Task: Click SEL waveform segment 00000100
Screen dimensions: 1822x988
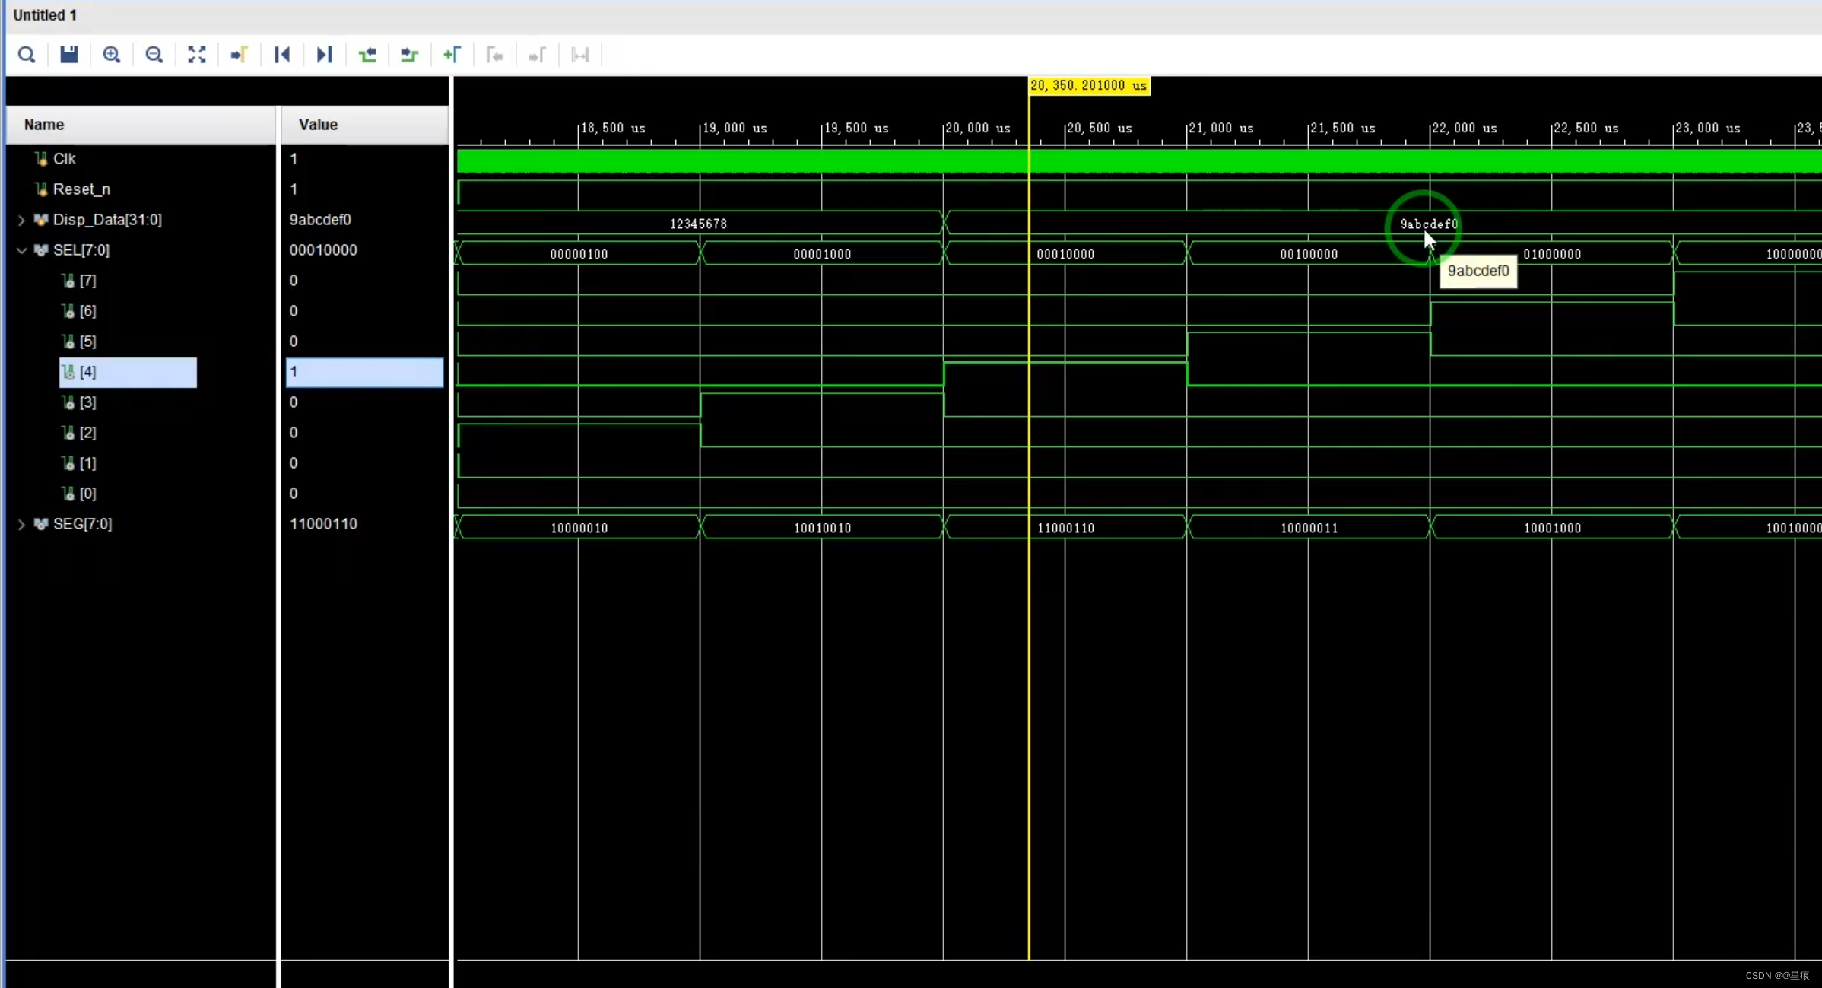Action: tap(579, 254)
